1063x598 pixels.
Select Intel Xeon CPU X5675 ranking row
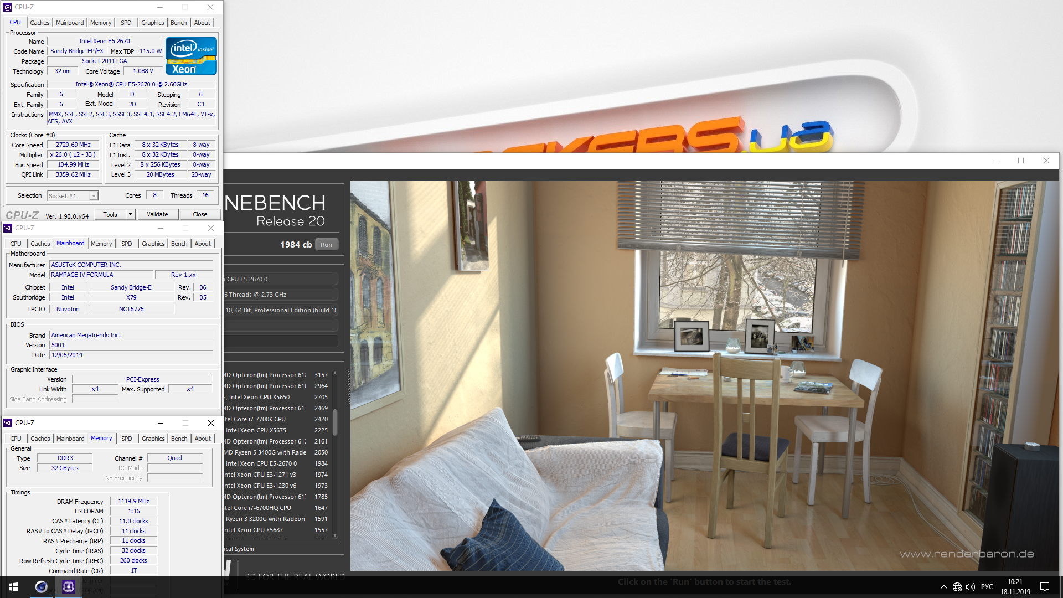(x=276, y=430)
